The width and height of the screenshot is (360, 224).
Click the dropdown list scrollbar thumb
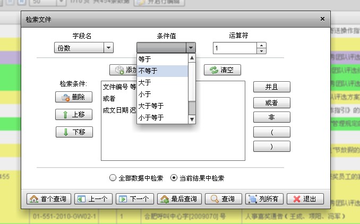pyautogui.click(x=192, y=108)
